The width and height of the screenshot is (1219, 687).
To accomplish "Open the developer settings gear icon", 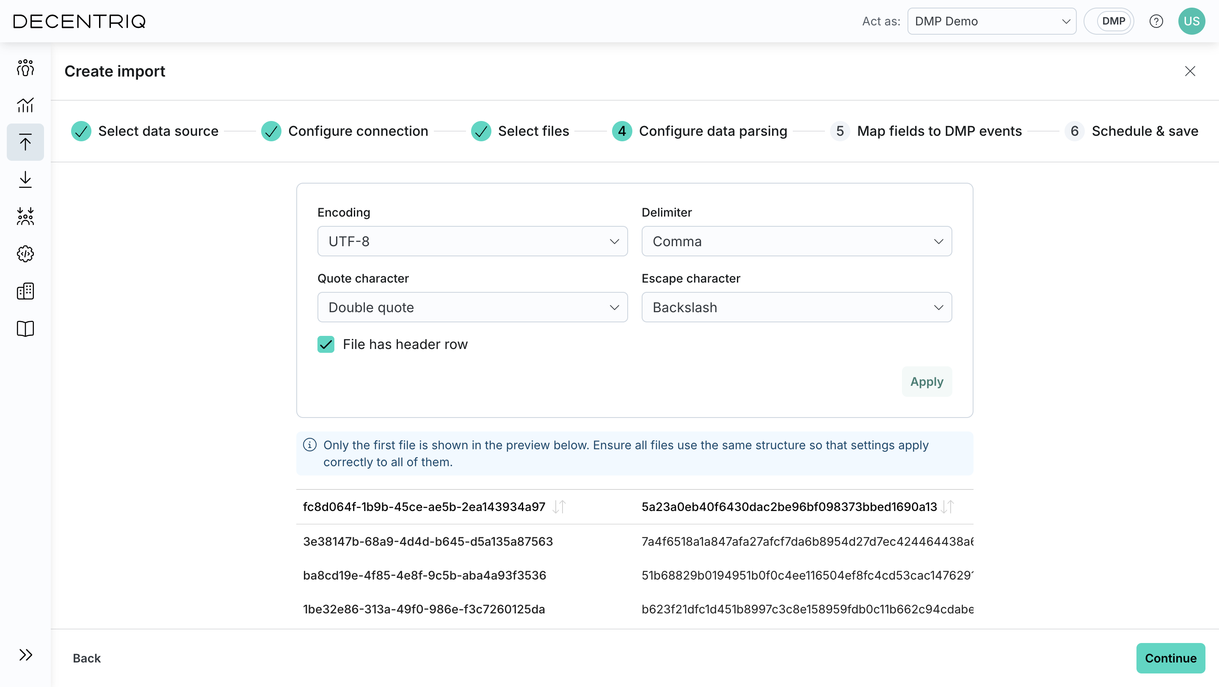I will pyautogui.click(x=25, y=254).
